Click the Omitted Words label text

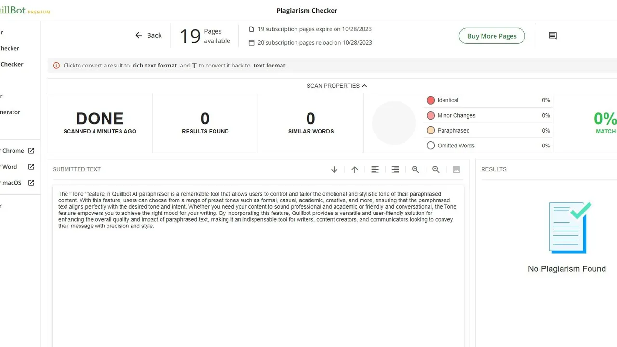coord(456,146)
